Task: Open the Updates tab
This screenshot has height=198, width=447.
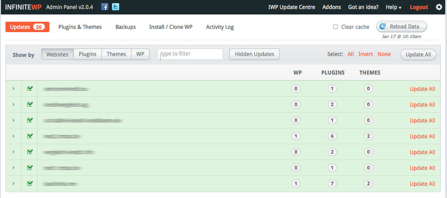Action: tap(27, 27)
